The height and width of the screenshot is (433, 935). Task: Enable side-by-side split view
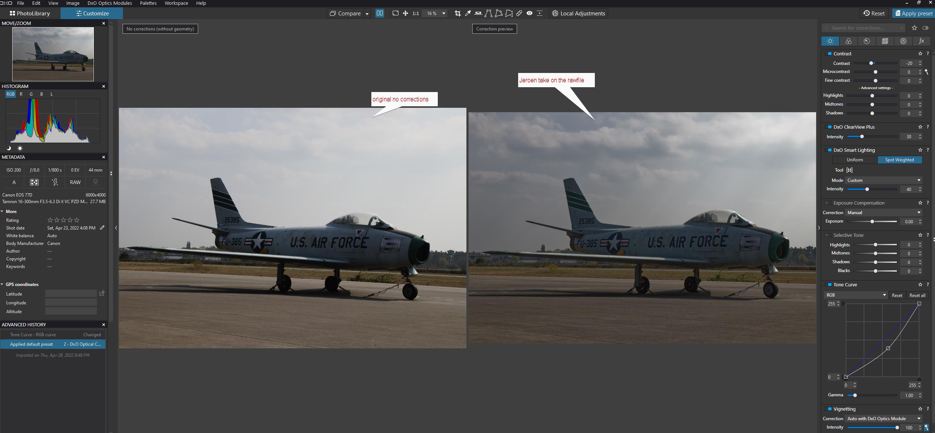coord(380,13)
